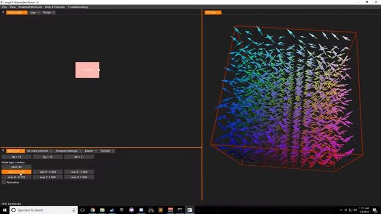381x214 pixels.
Task: Click the taskbar search box
Action: [x=43, y=210]
